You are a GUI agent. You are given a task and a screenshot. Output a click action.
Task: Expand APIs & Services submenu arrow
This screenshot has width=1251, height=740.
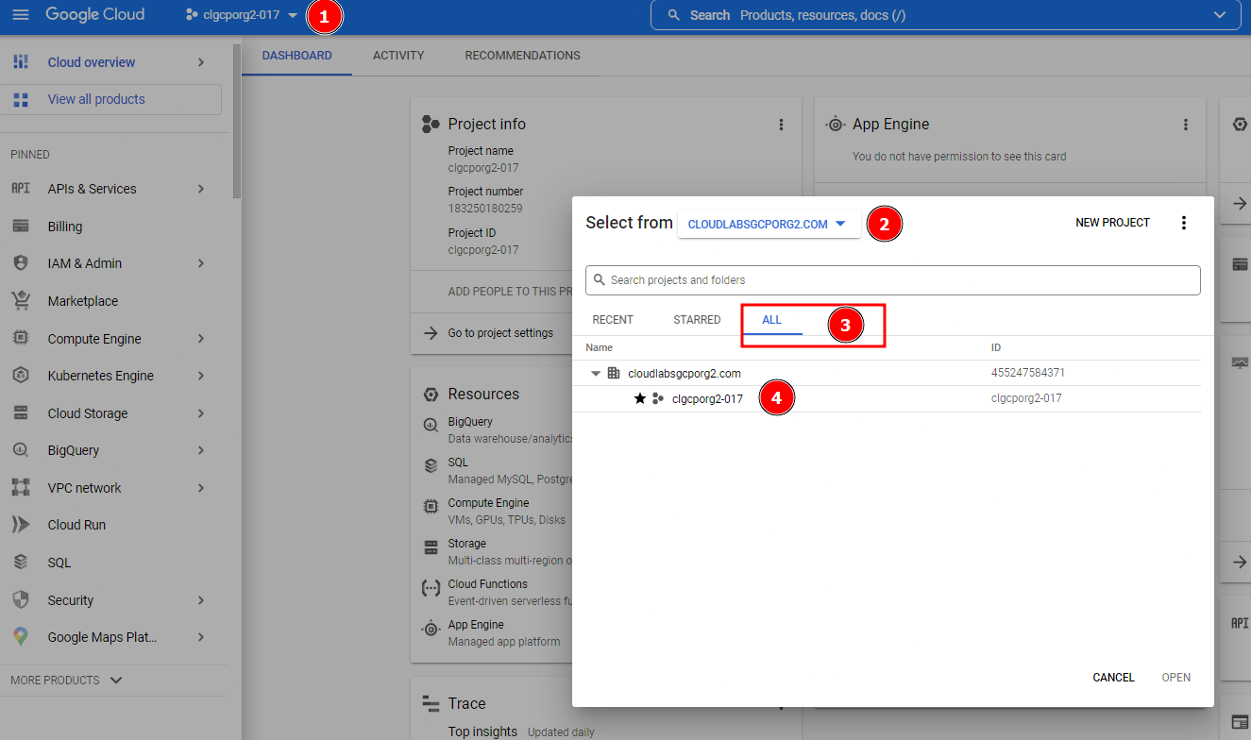(x=201, y=189)
